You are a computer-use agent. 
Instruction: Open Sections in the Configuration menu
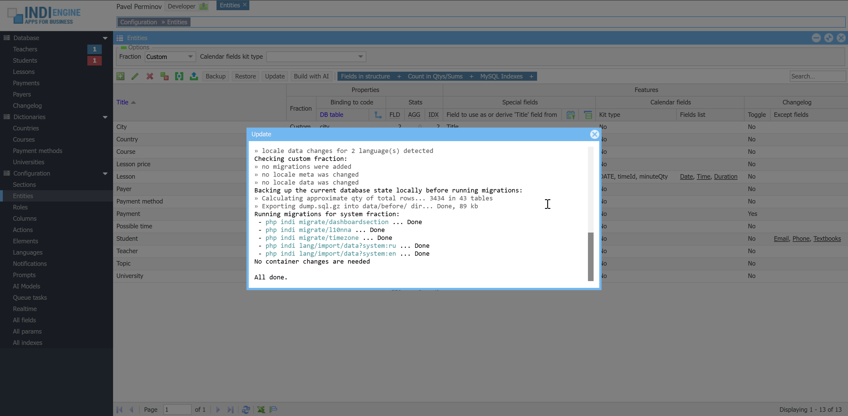click(24, 185)
